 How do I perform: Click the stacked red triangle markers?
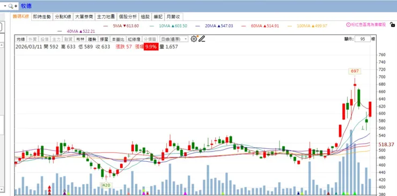pos(49,190)
